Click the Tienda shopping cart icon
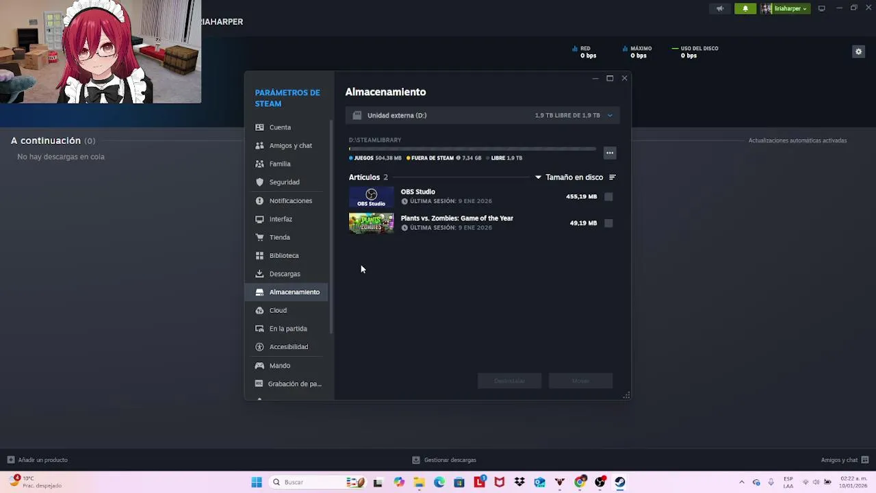 coord(259,237)
